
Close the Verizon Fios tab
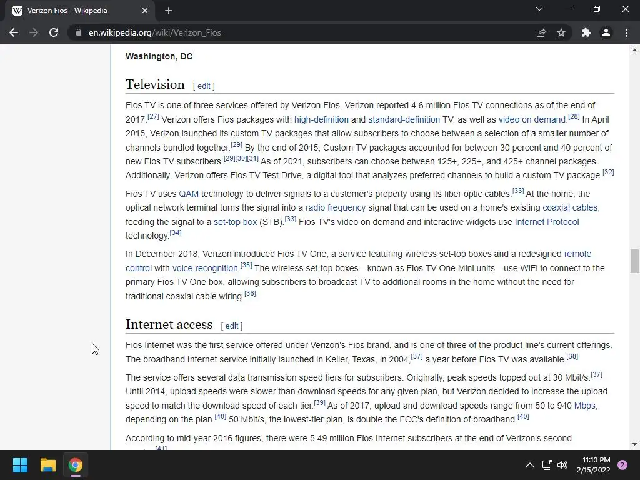[145, 11]
